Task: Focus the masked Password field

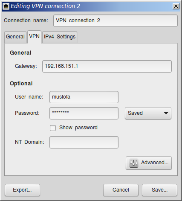Action: pyautogui.click(x=84, y=113)
